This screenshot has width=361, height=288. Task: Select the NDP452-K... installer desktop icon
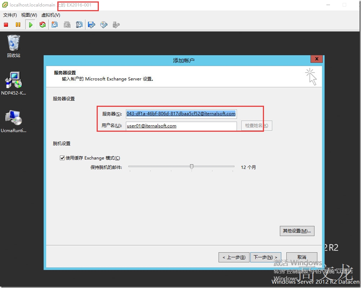[14, 83]
